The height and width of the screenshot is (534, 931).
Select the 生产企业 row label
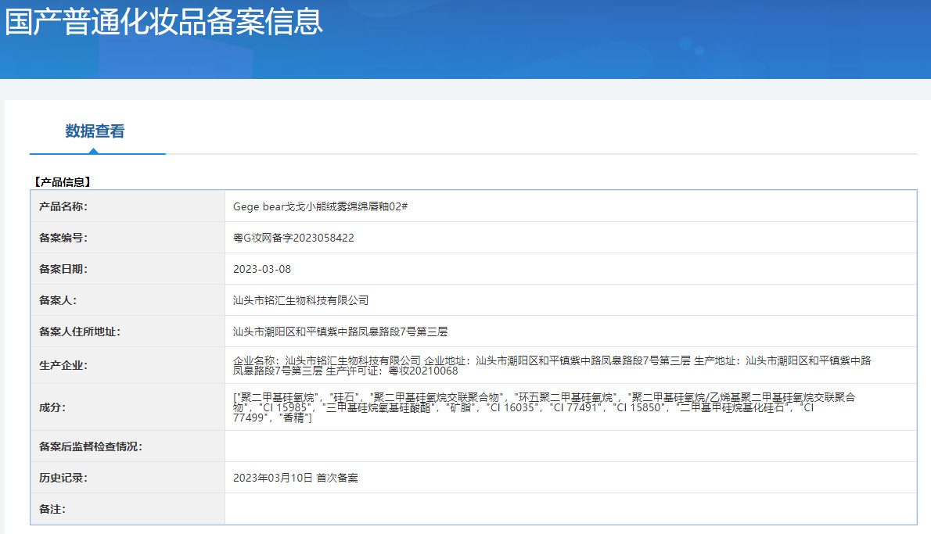(x=65, y=366)
